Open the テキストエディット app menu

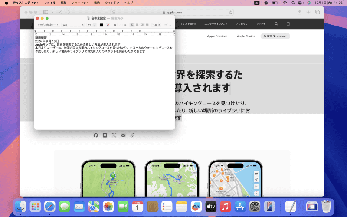[26, 3]
